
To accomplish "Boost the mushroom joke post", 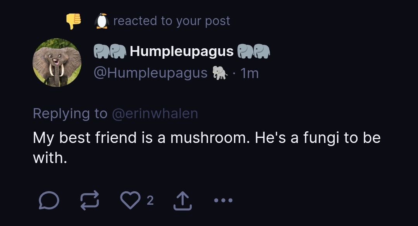I will 90,201.
